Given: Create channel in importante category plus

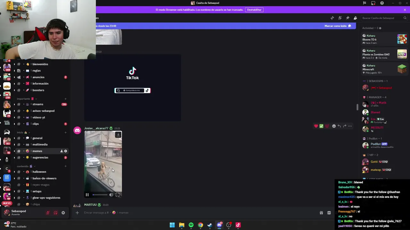Looking at the screenshot, I should [x=65, y=99].
